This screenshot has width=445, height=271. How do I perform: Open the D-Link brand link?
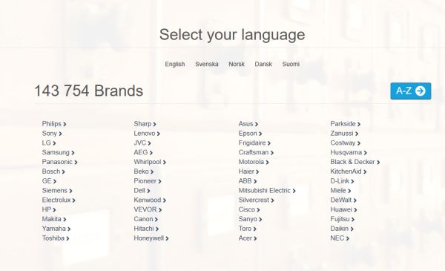click(342, 181)
